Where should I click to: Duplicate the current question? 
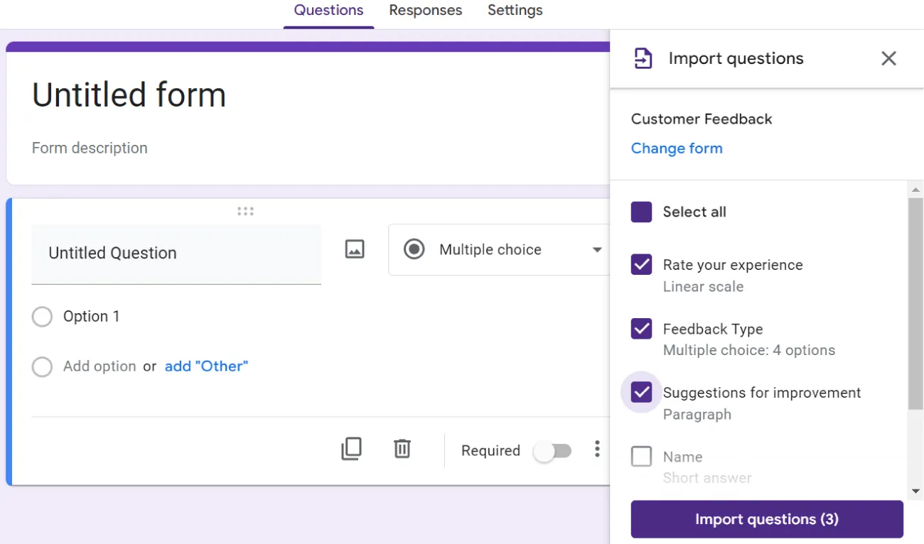click(x=351, y=449)
